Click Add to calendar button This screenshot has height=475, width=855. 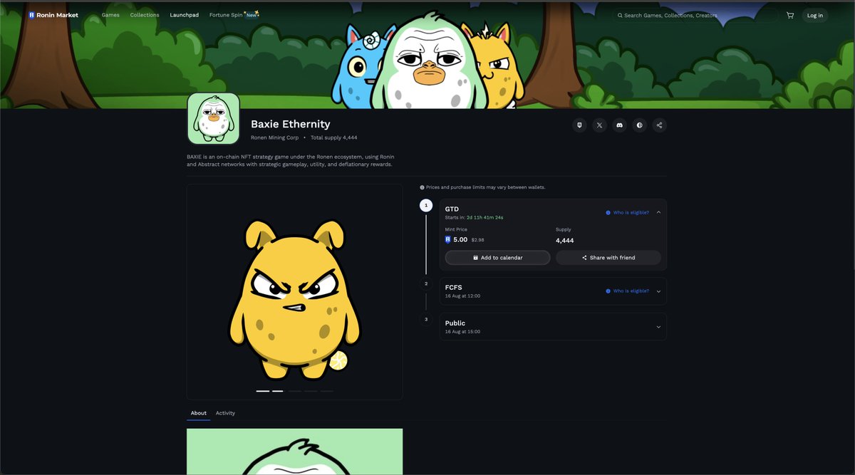coord(497,258)
